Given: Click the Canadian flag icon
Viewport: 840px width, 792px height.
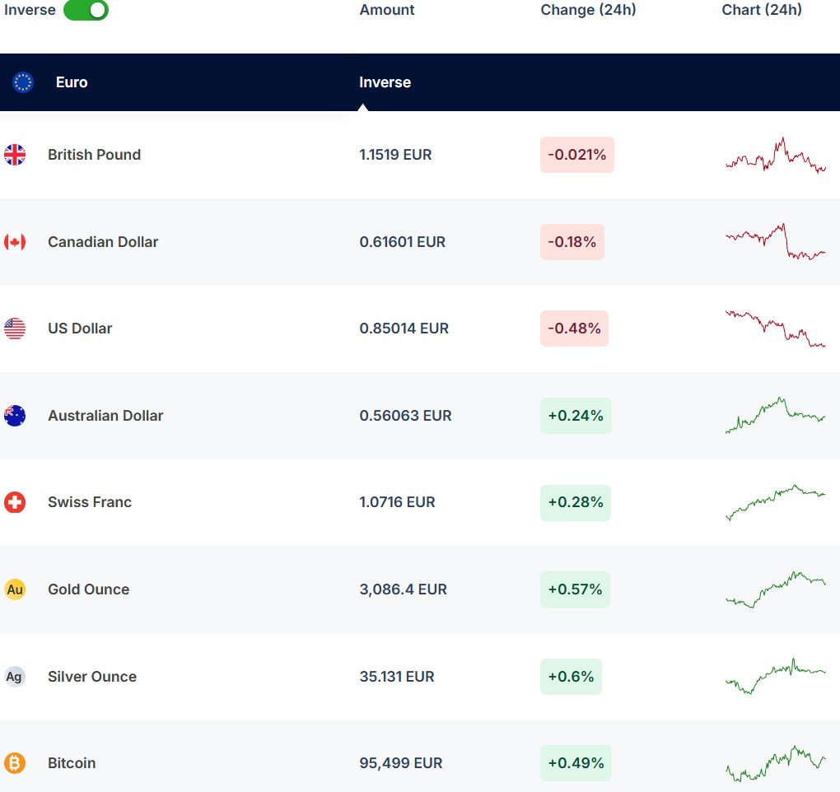Looking at the screenshot, I should [15, 242].
